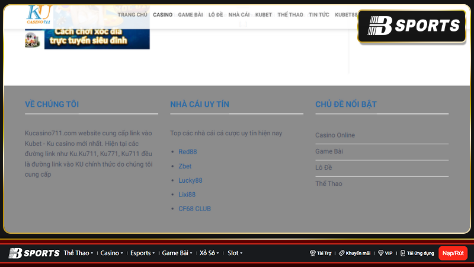The width and height of the screenshot is (474, 267).
Task: Open the GAME BÀI menu item
Action: [190, 15]
